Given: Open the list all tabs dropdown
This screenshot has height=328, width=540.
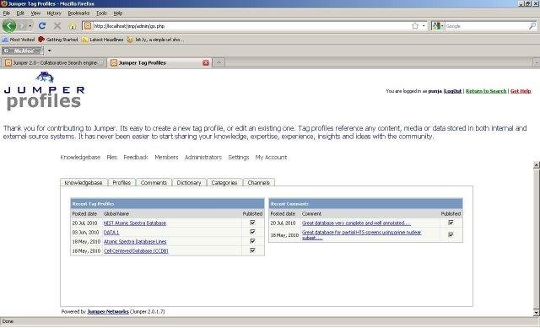Looking at the screenshot, I should (537, 63).
